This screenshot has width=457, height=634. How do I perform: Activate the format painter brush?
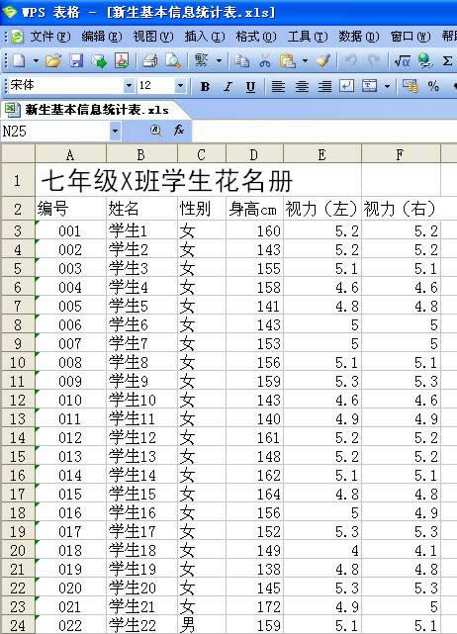pyautogui.click(x=323, y=61)
